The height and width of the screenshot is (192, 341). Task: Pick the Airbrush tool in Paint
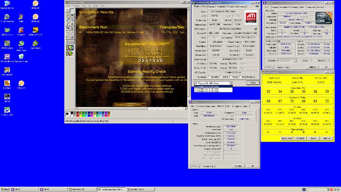pos(68,28)
